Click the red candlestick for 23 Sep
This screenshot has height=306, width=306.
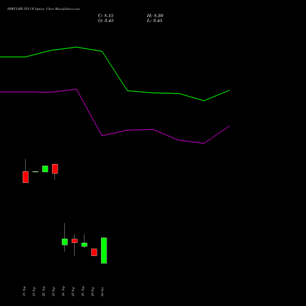[55, 169]
